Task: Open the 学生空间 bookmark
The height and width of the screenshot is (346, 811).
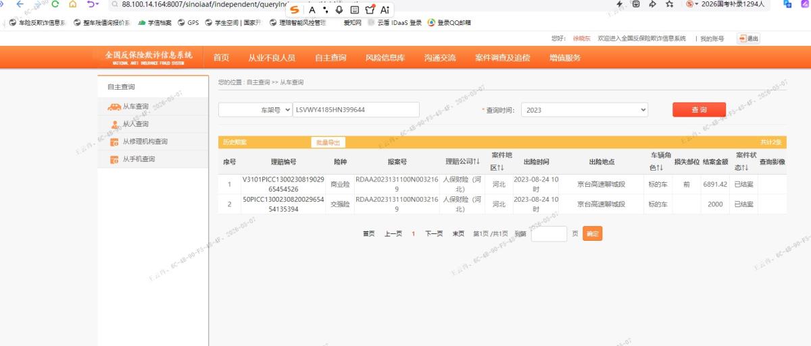Action: click(233, 22)
